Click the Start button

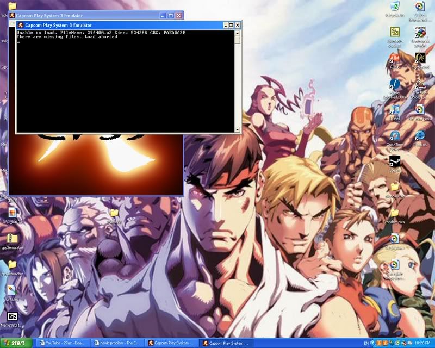click(18, 343)
